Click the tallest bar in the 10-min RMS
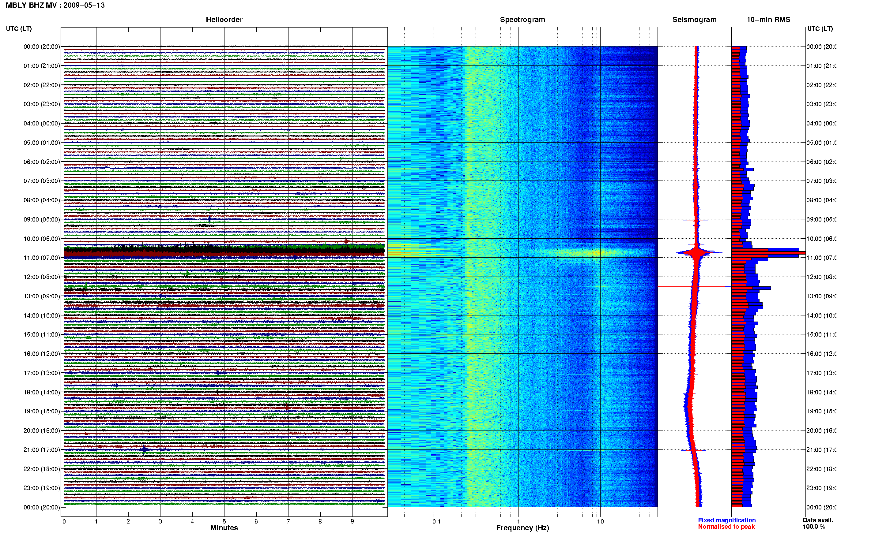This screenshot has width=871, height=544. click(x=768, y=253)
